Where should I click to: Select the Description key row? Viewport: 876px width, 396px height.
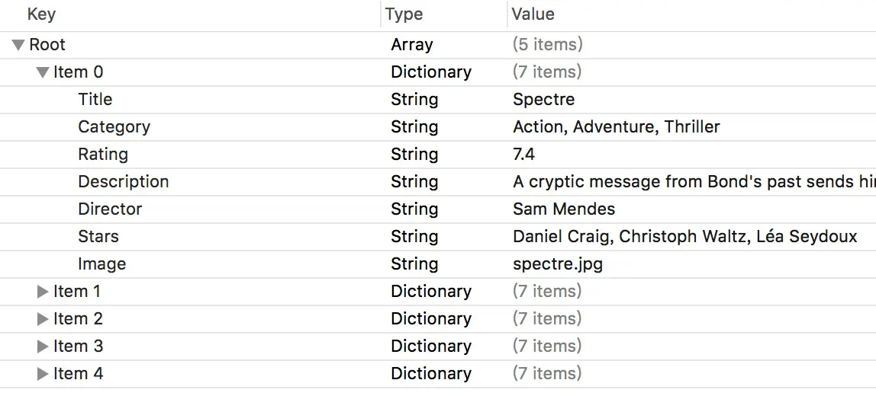123,182
